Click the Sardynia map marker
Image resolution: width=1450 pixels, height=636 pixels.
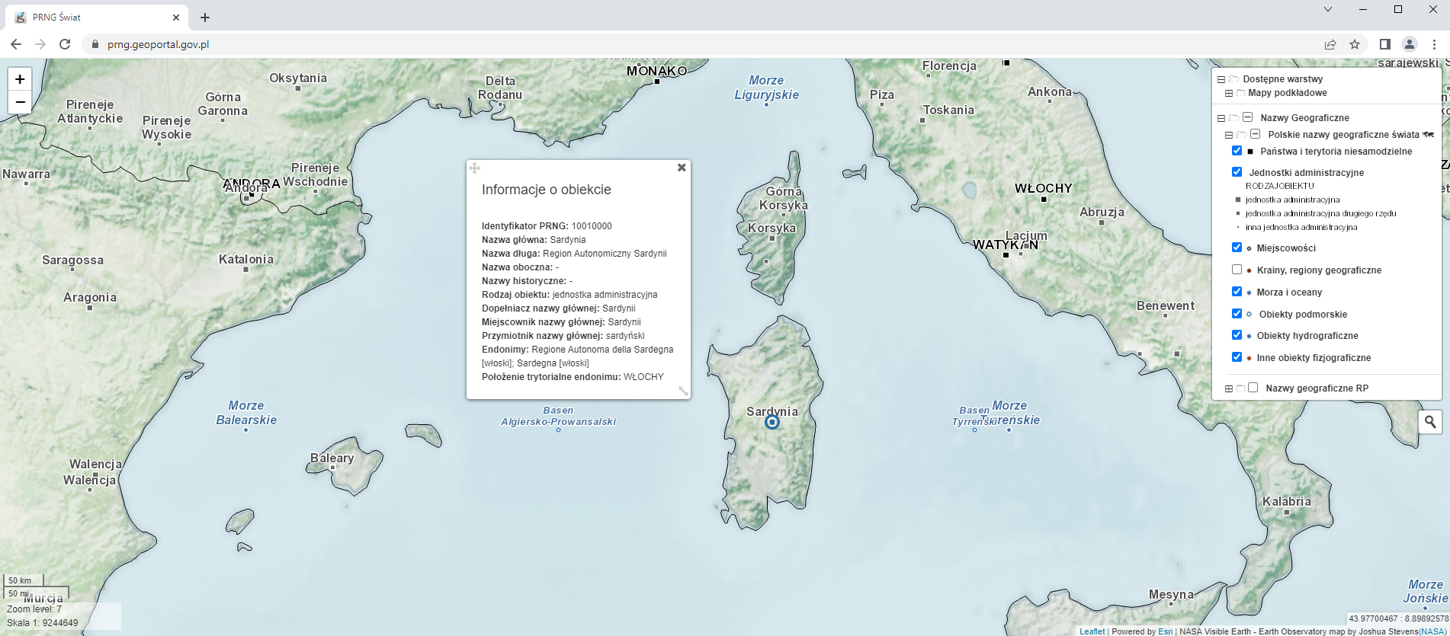(x=772, y=422)
